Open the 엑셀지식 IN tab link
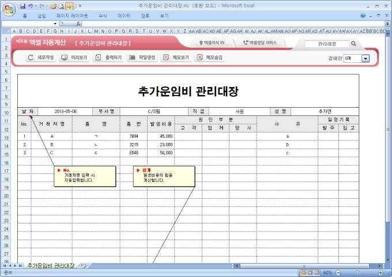Screen dimensions: 392x277 [x=212, y=43]
